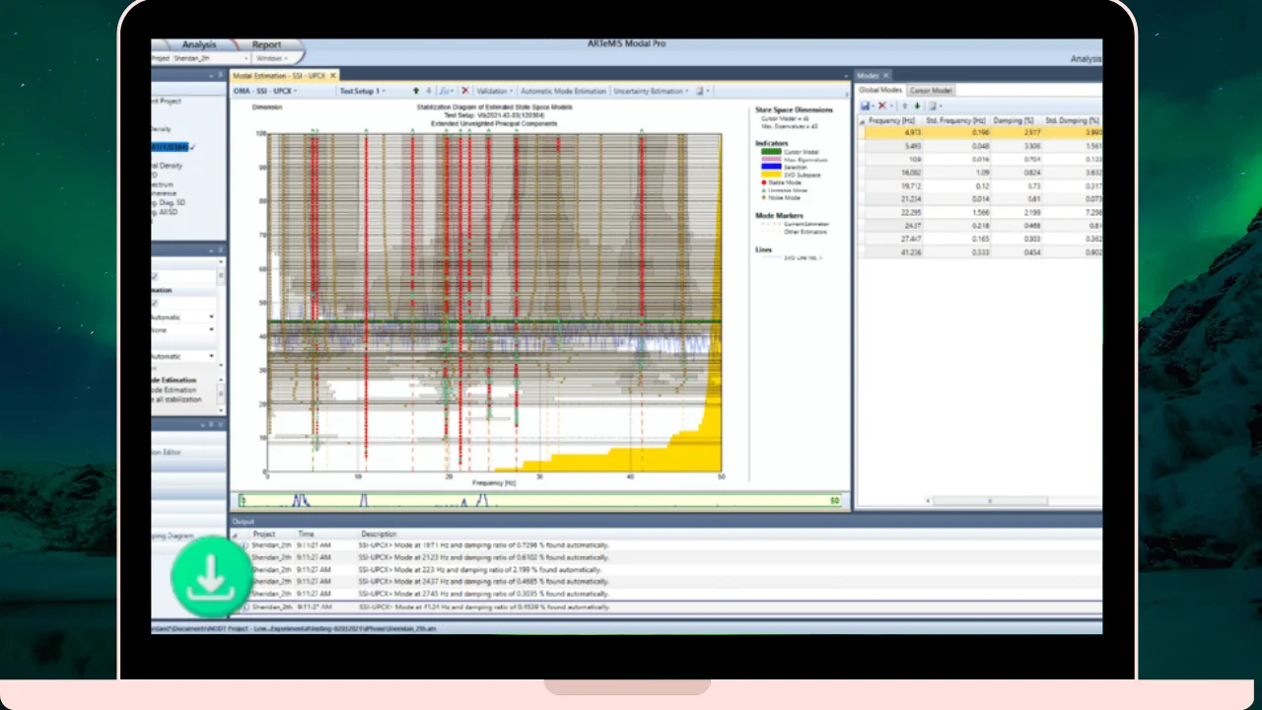Sort by Frequency [Hz] column header
Image resolution: width=1262 pixels, height=710 pixels.
pyautogui.click(x=892, y=120)
